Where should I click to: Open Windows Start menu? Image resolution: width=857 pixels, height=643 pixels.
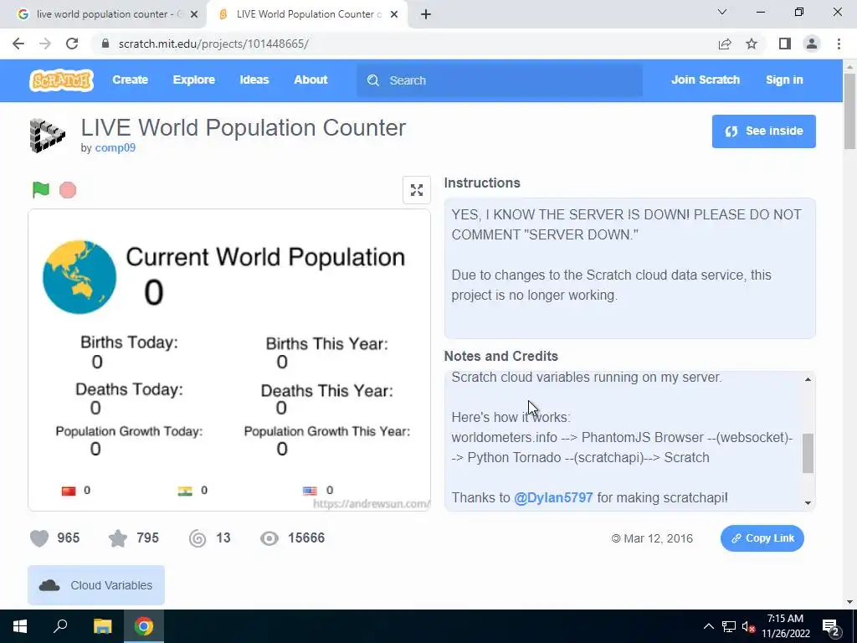pyautogui.click(x=20, y=626)
